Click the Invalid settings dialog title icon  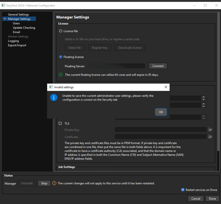(51, 87)
